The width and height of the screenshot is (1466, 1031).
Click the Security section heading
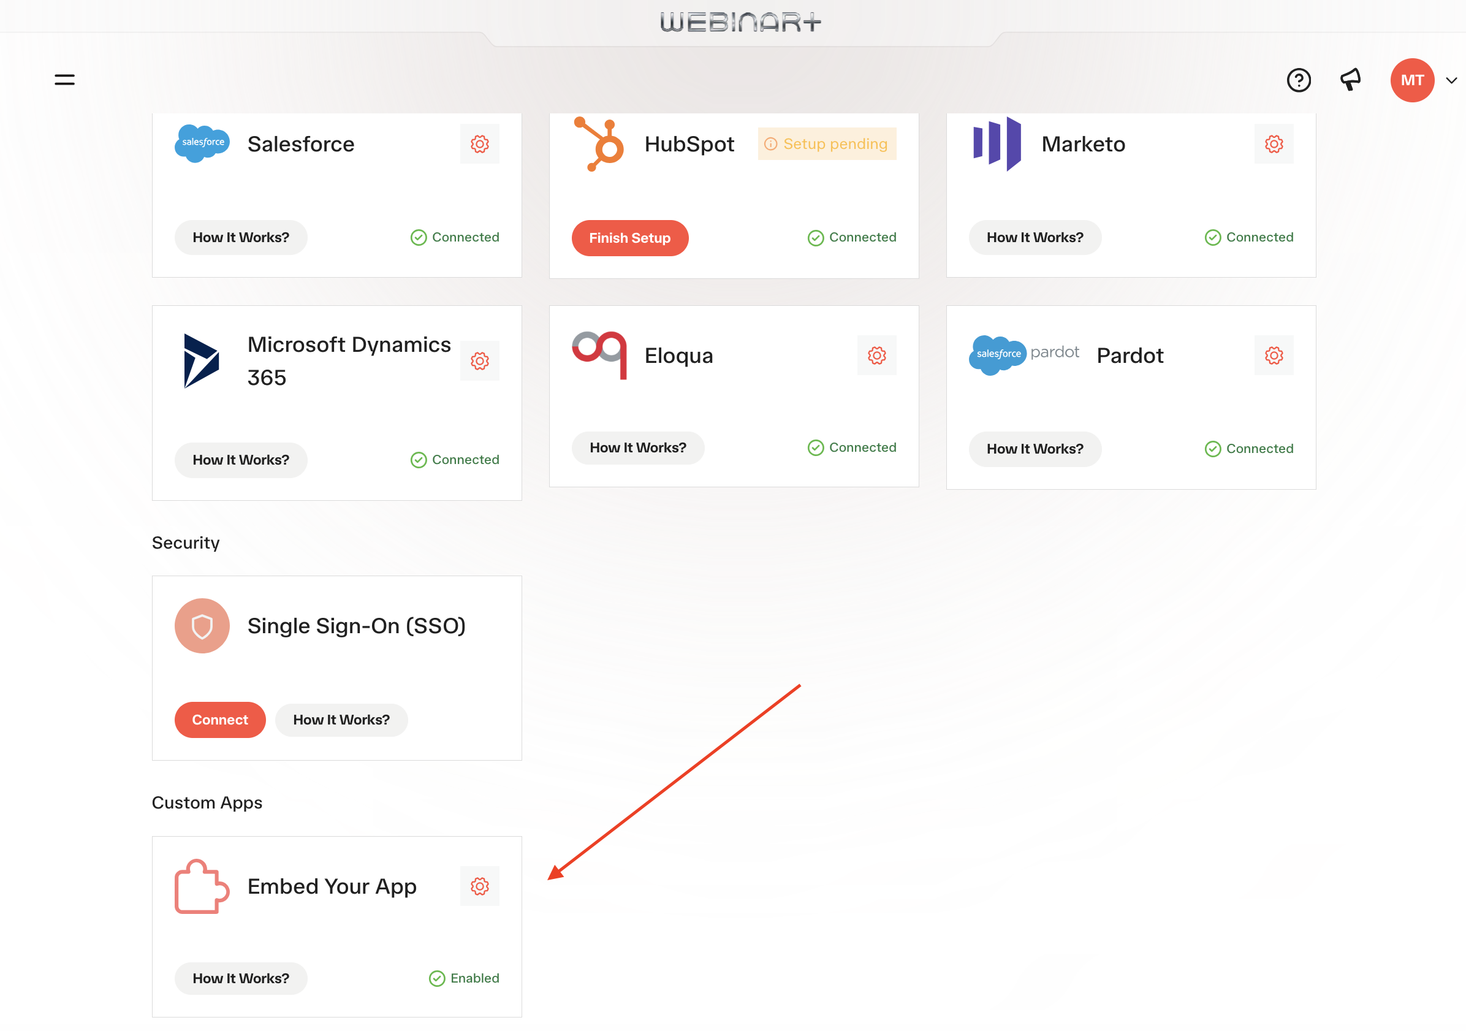coord(186,543)
